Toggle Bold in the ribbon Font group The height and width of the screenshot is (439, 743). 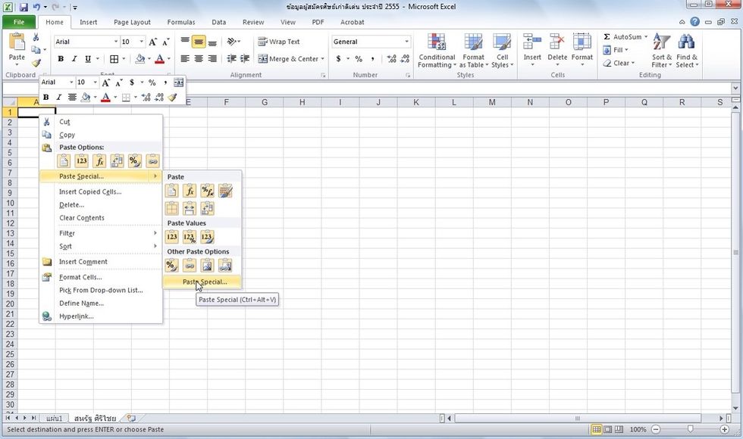[61, 59]
